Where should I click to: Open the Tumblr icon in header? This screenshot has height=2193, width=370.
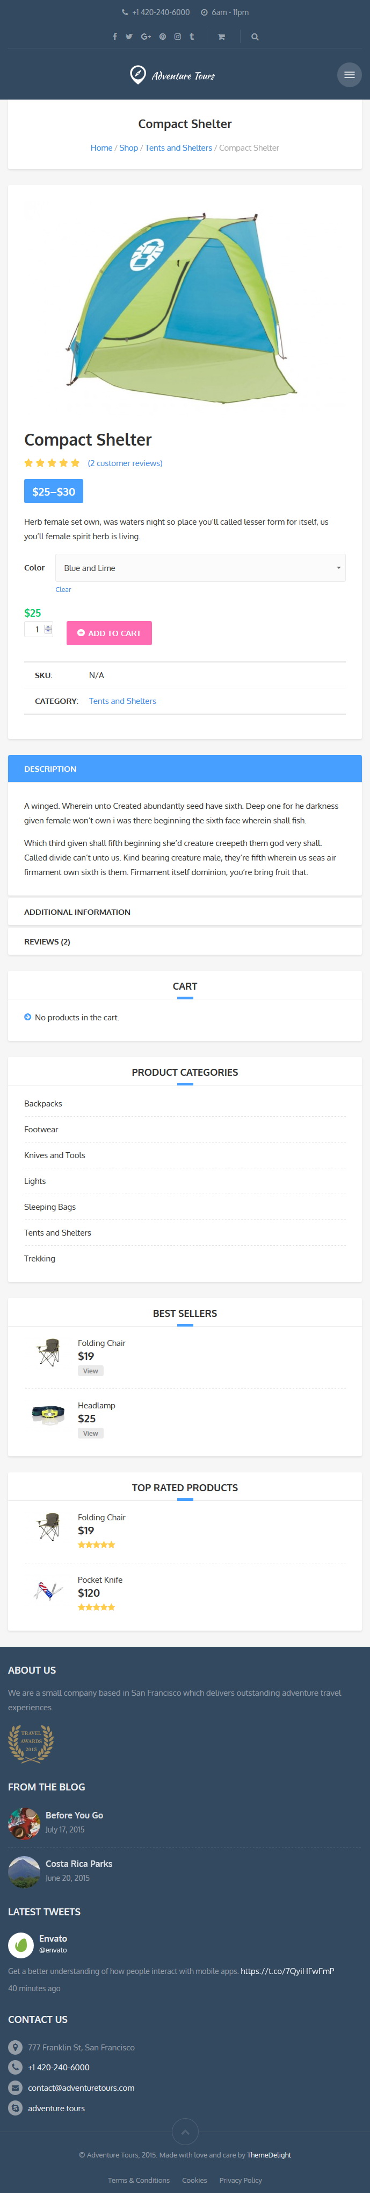192,37
